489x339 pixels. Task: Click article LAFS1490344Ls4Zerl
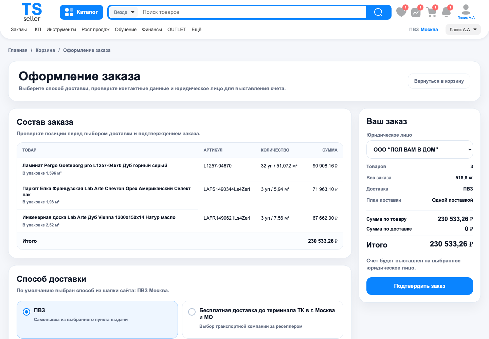[x=227, y=189]
